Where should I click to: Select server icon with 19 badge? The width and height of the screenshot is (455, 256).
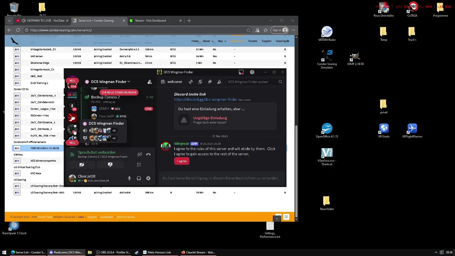[x=72, y=107]
